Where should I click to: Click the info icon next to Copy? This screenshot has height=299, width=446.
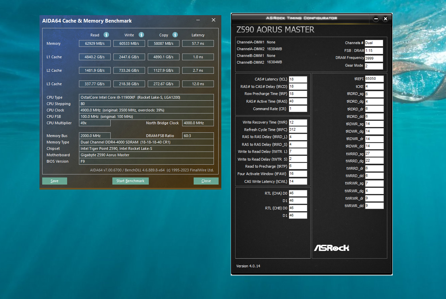coord(175,35)
